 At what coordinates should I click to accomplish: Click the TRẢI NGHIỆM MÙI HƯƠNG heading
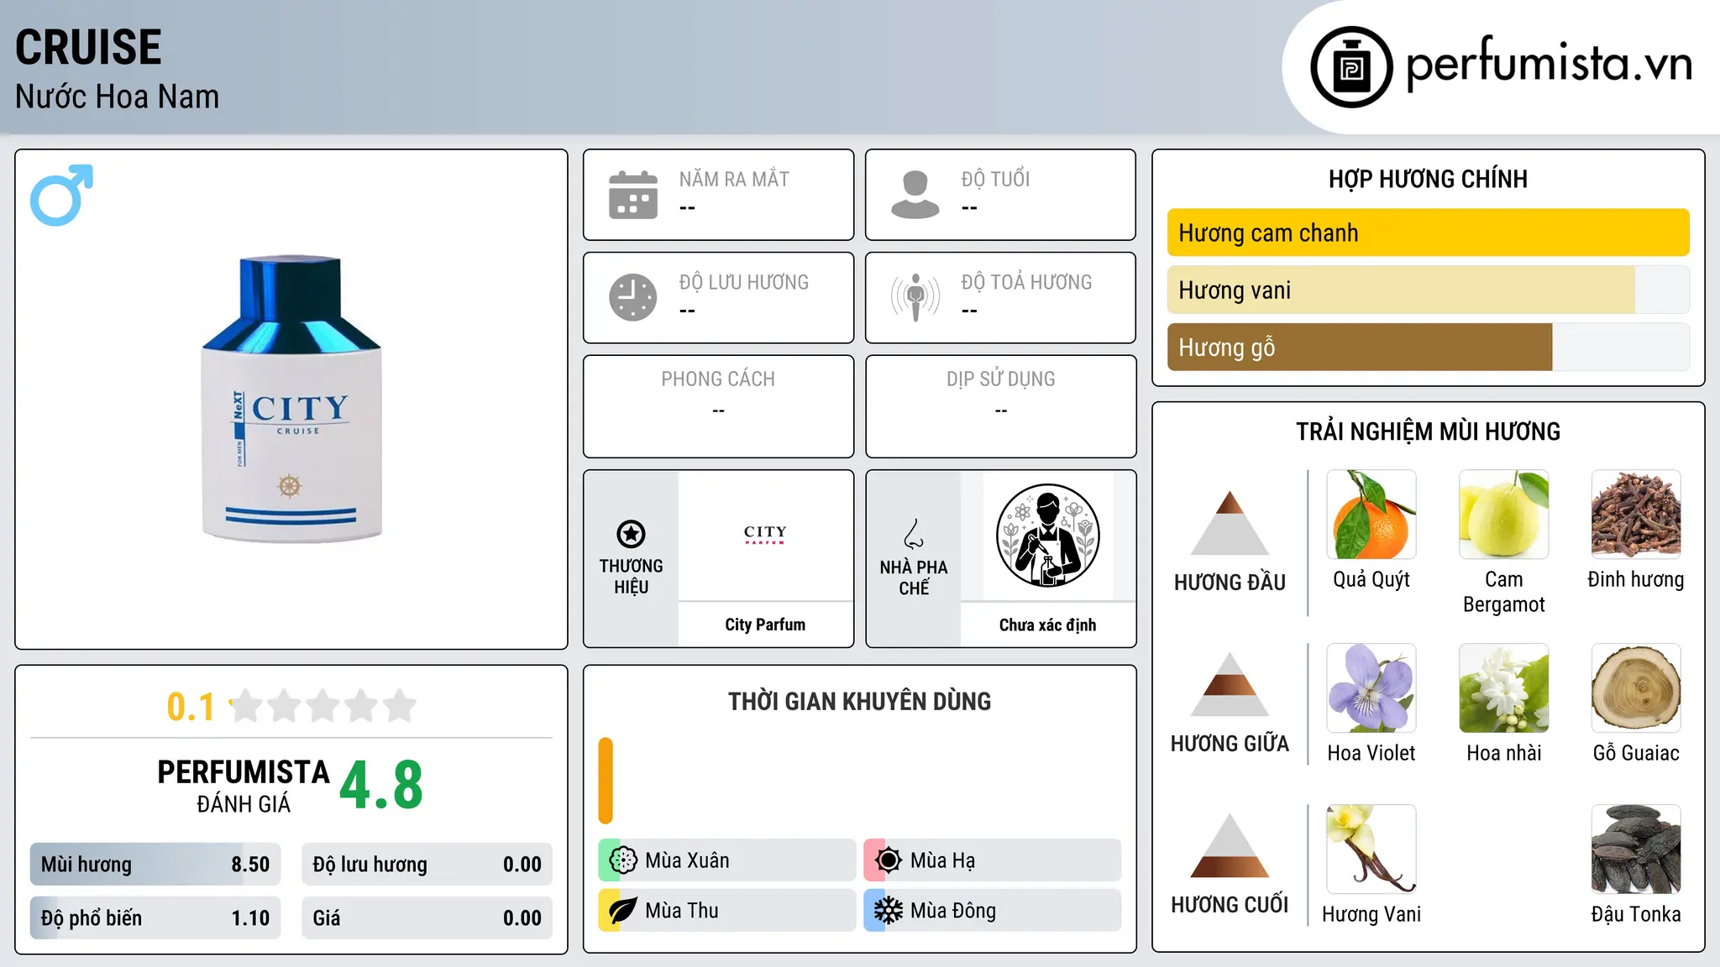[x=1428, y=431]
